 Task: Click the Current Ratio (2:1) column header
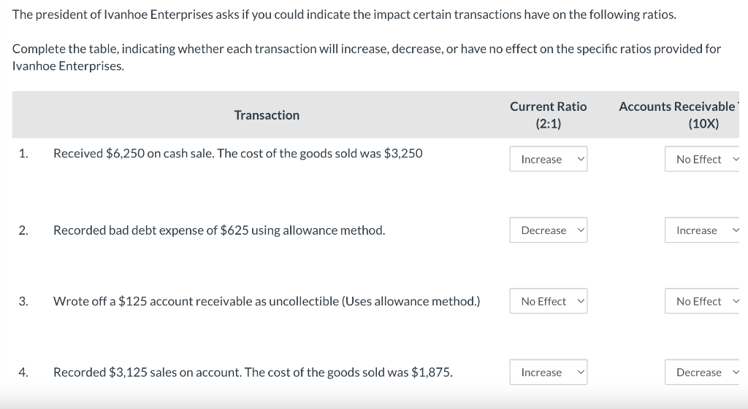[x=548, y=115]
